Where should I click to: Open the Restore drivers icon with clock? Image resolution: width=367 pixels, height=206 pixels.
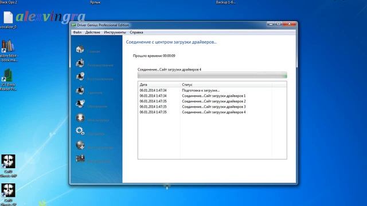point(80,77)
